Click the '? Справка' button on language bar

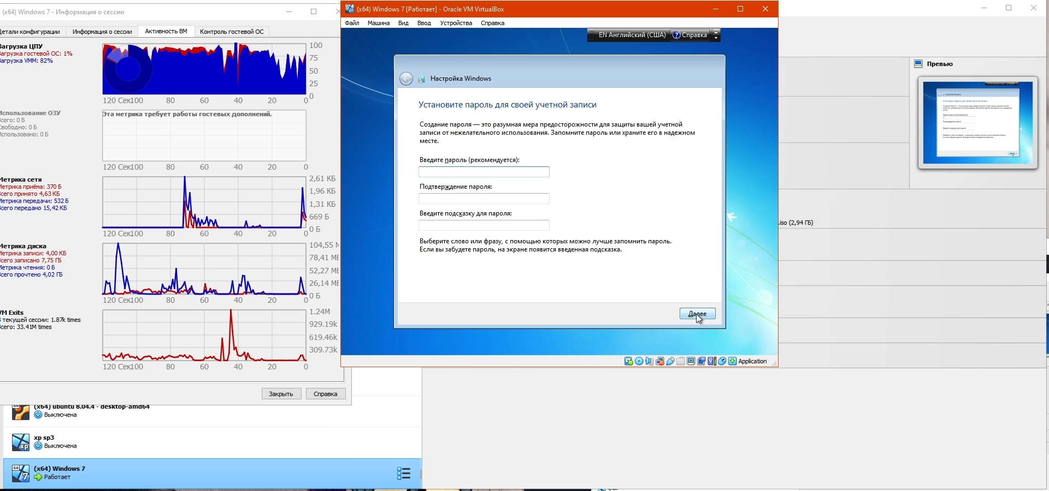click(689, 35)
